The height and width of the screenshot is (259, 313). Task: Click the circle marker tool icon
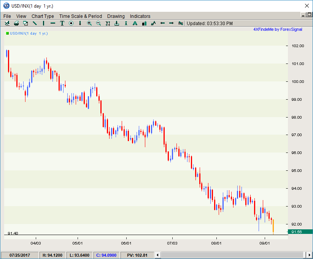coord(71,23)
